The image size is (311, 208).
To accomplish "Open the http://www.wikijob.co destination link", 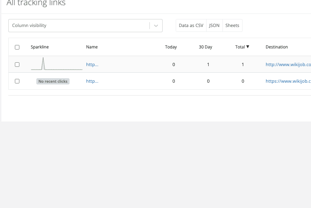I will coord(288,64).
